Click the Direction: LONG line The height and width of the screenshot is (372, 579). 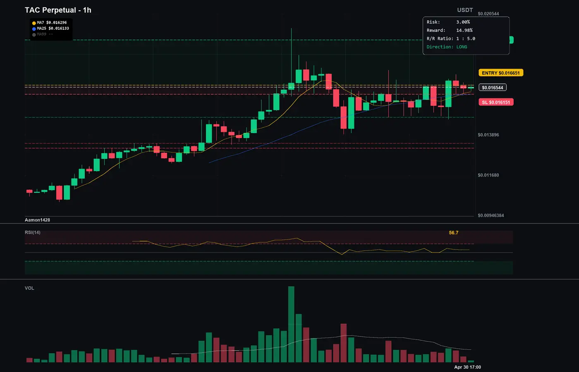coord(447,47)
